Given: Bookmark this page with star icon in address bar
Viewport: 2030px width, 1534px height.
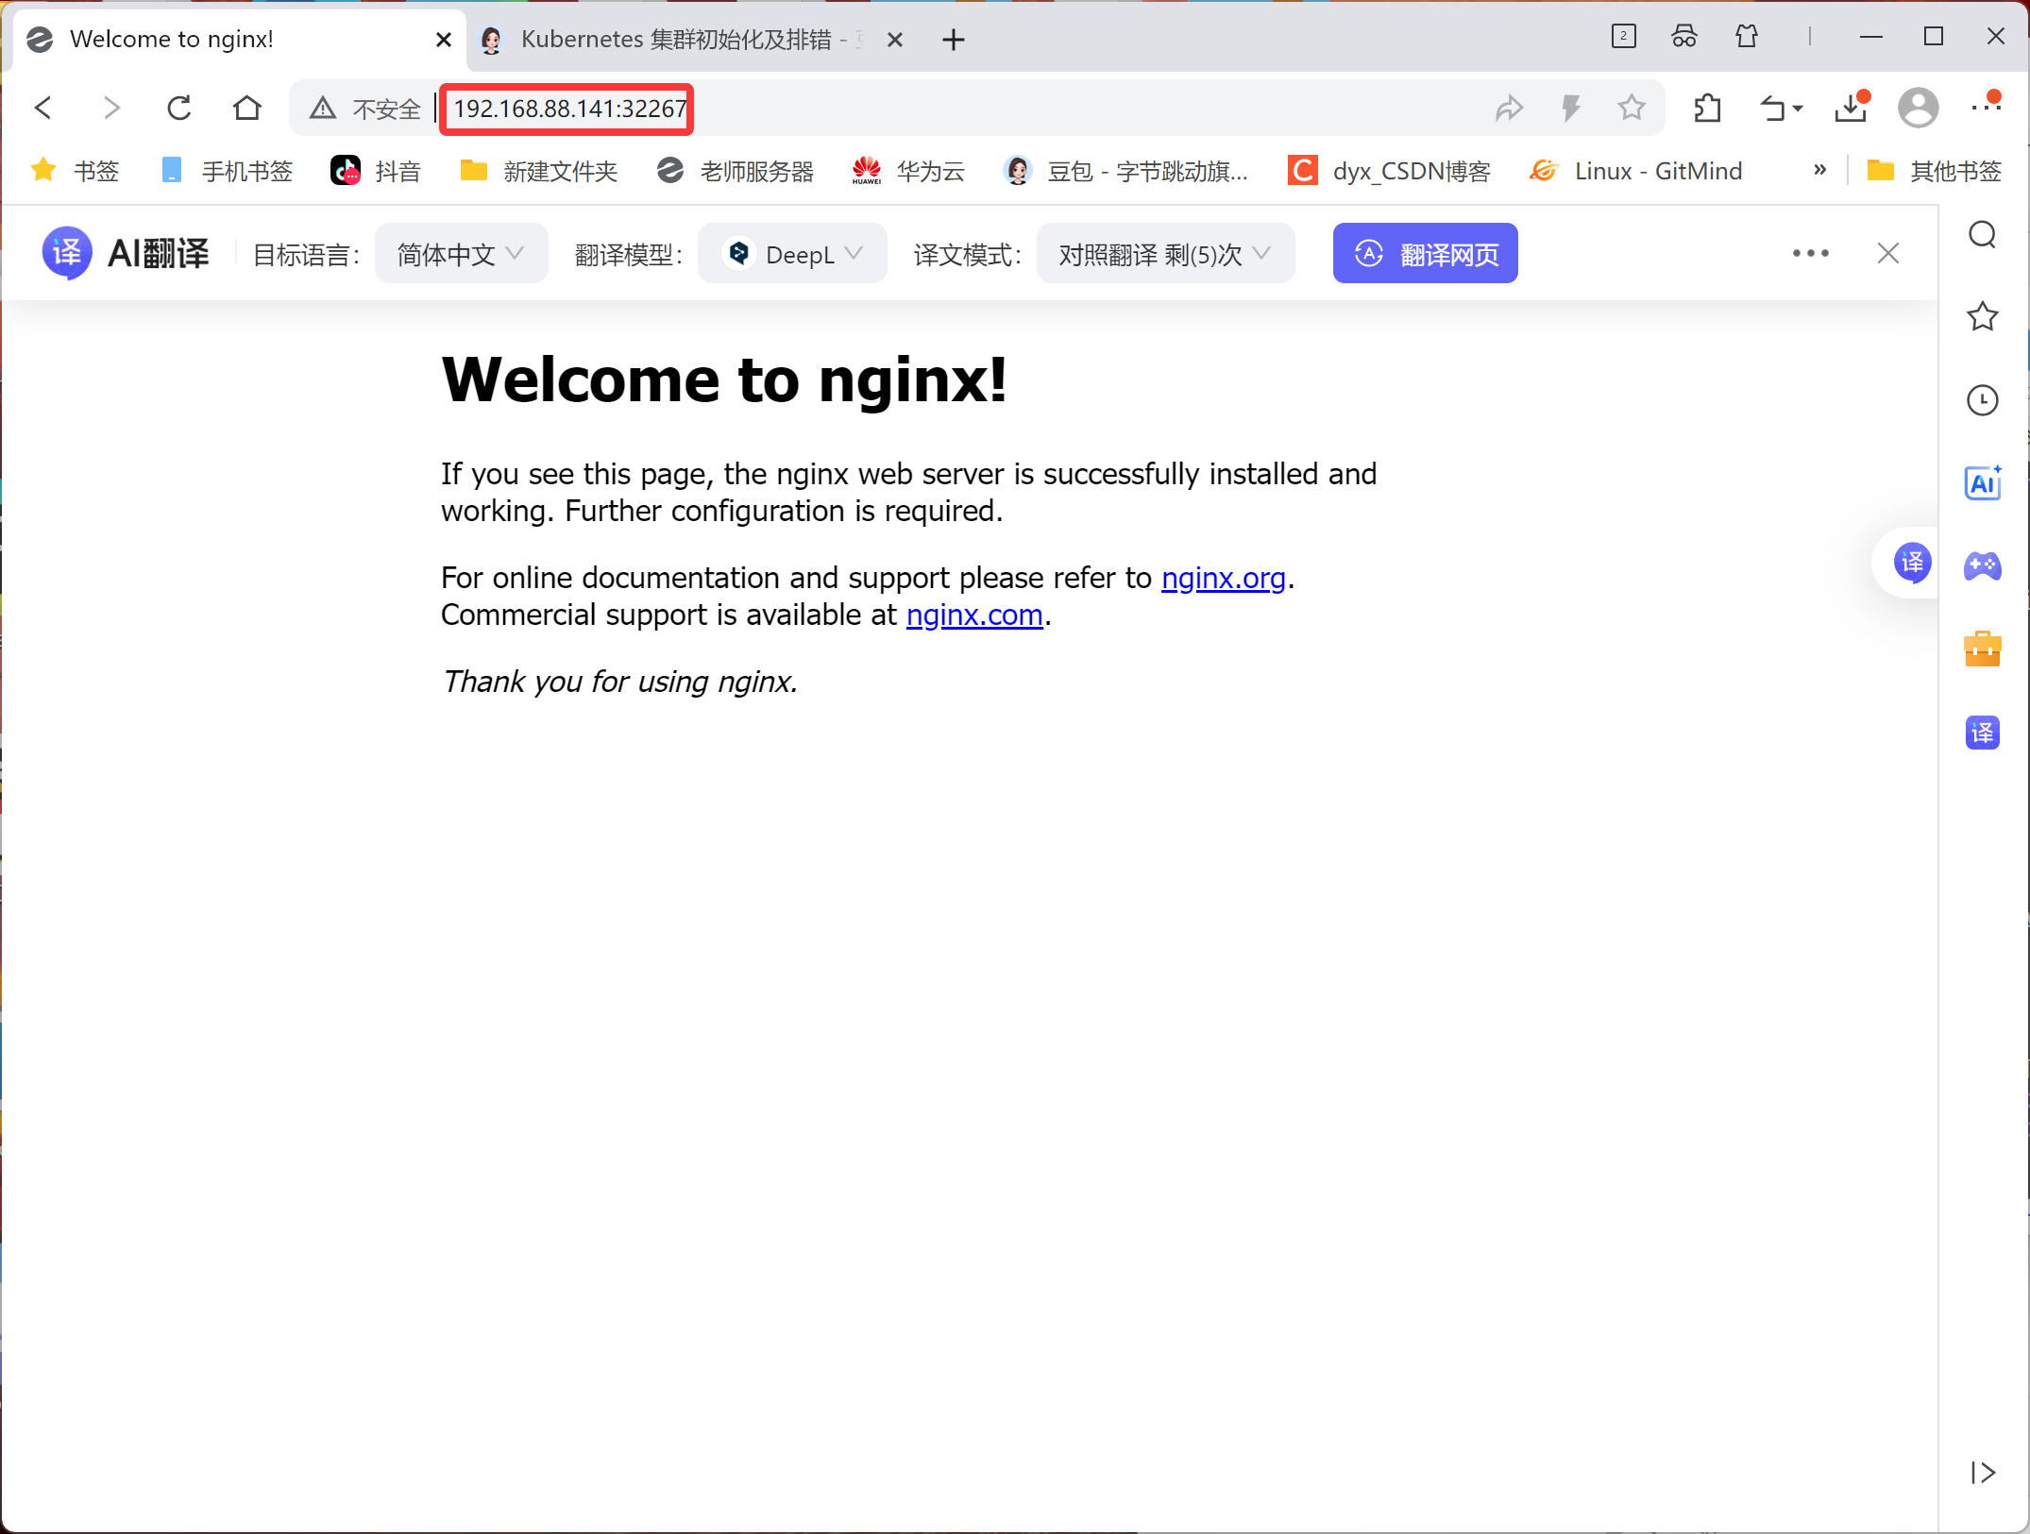Looking at the screenshot, I should point(1631,109).
